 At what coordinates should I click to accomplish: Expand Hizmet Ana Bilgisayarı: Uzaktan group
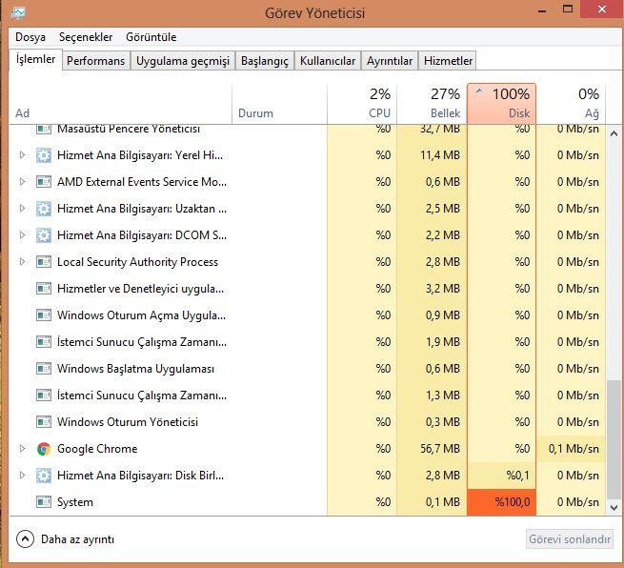point(22,208)
